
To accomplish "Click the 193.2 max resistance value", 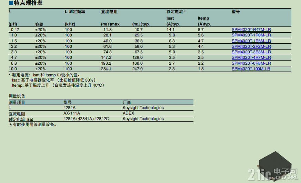I will [x=106, y=63].
